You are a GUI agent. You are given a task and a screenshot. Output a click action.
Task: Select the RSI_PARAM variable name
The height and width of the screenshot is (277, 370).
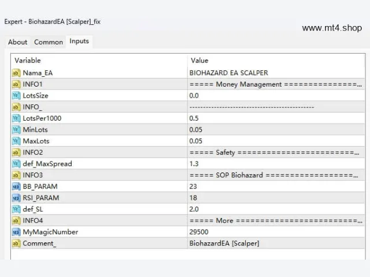pos(41,198)
